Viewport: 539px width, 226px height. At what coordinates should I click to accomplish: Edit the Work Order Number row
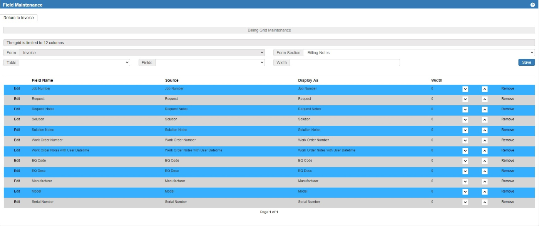pyautogui.click(x=17, y=140)
